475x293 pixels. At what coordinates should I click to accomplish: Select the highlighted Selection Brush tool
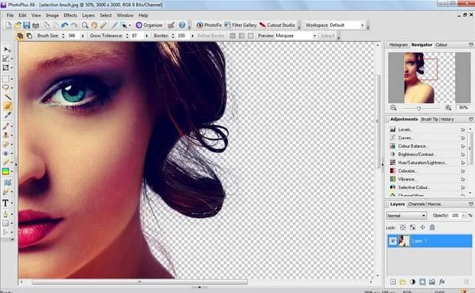(8, 106)
